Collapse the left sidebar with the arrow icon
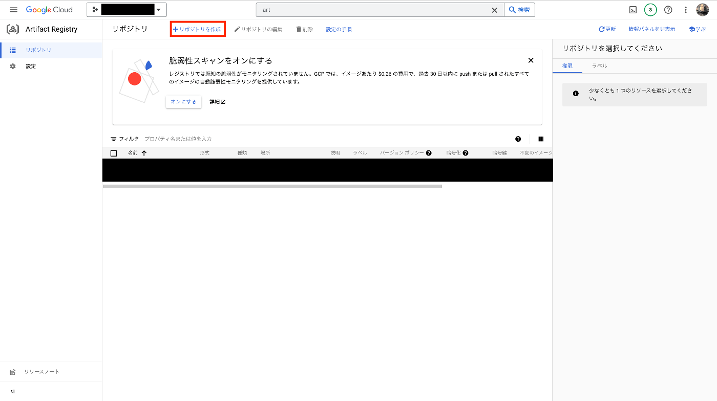 13,391
